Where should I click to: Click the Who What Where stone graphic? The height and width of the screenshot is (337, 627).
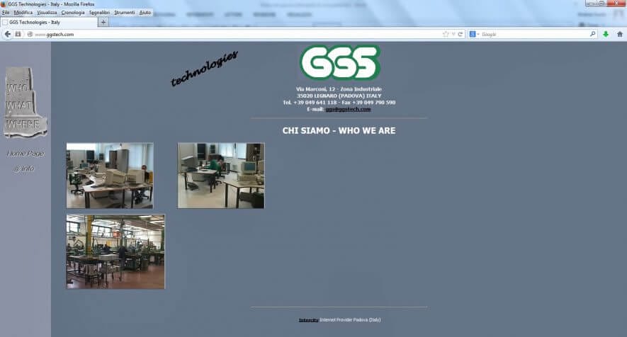click(x=25, y=103)
